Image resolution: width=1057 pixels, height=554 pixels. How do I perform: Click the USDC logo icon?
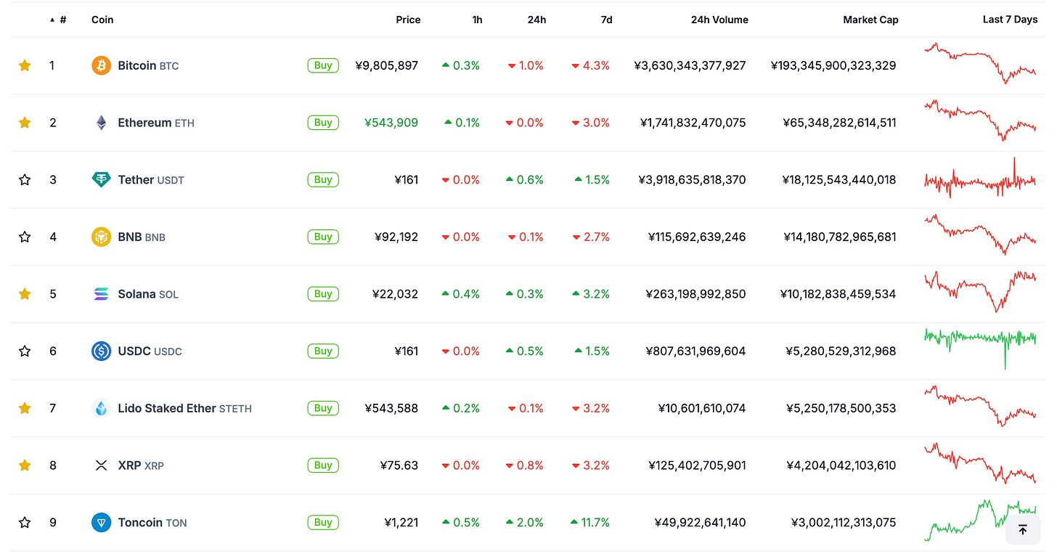point(101,351)
